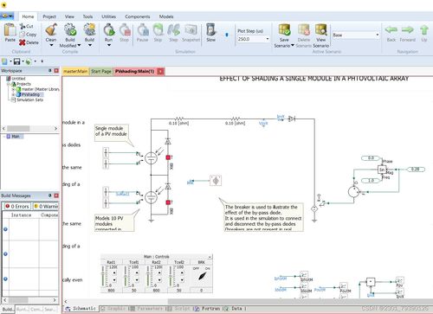Click the Tcell1 slider

126,276
